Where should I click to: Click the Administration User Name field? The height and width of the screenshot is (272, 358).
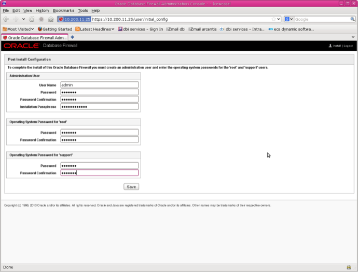(x=99, y=85)
